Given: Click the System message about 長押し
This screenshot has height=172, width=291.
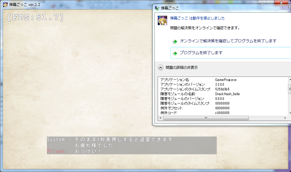Looking at the screenshot, I should [124, 139].
